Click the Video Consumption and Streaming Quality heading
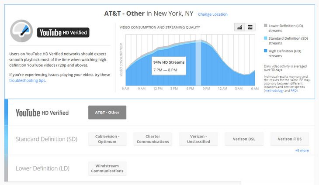319x185 pixels. (x=160, y=27)
